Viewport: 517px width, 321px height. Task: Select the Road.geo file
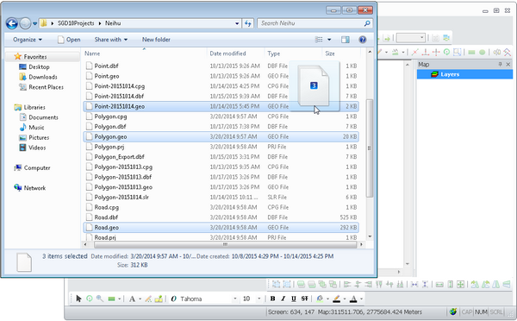[221, 228]
